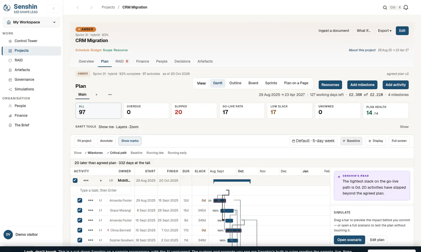Click the Open scenario button
Image resolution: width=421 pixels, height=252 pixels.
pyautogui.click(x=349, y=240)
